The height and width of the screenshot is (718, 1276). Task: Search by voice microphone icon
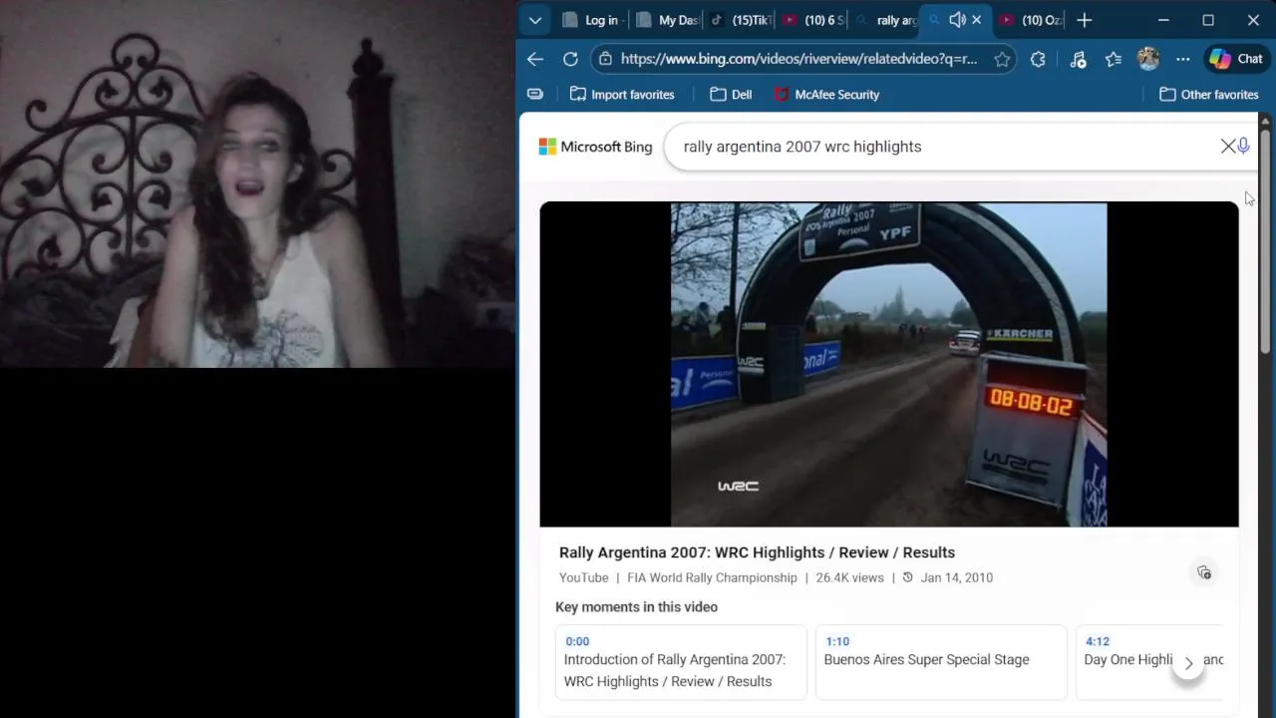point(1243,147)
